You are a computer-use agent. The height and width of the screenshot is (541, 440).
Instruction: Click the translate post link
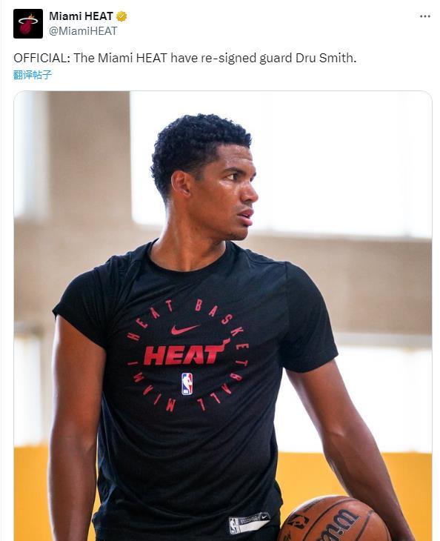pyautogui.click(x=33, y=75)
